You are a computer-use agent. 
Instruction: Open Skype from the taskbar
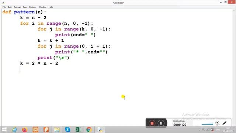coord(67,130)
